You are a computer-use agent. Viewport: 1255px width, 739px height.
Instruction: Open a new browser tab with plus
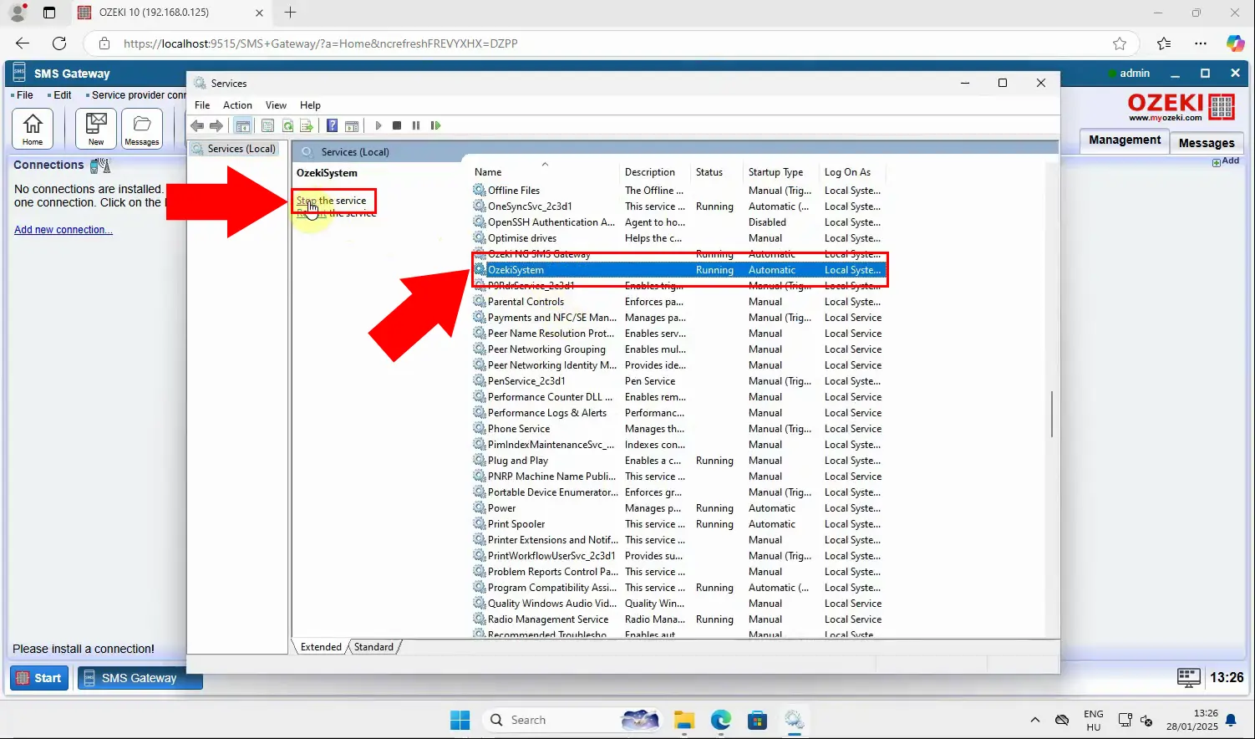coord(290,13)
